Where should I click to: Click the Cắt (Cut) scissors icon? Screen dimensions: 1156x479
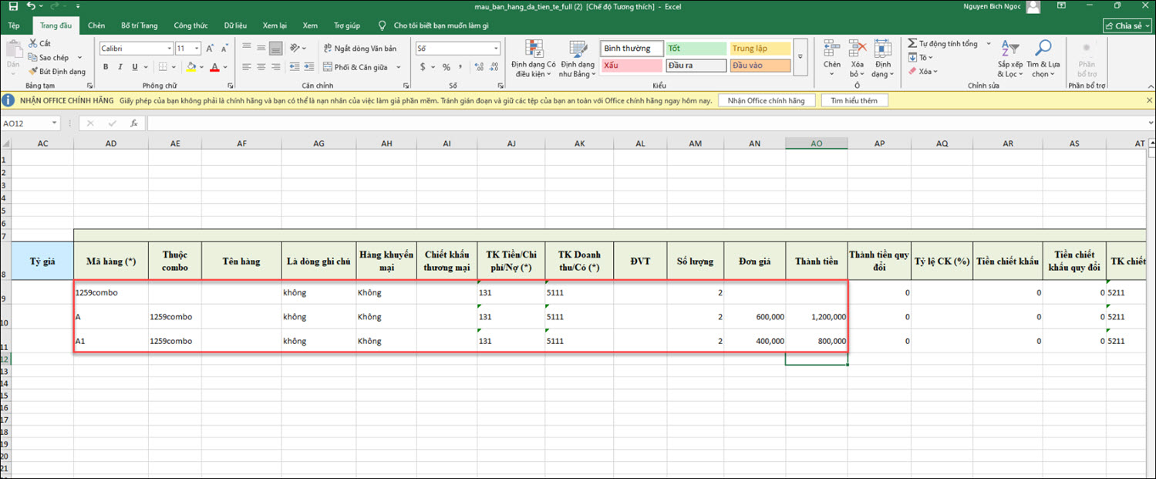pos(34,44)
